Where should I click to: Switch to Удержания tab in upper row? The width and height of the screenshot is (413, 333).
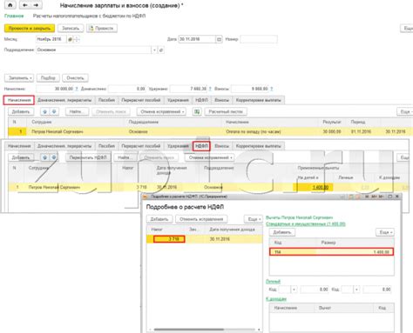178,100
